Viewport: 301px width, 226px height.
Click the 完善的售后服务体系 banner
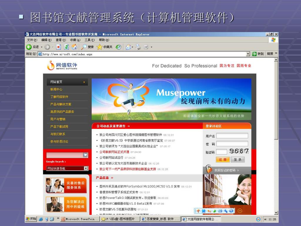coord(66,185)
